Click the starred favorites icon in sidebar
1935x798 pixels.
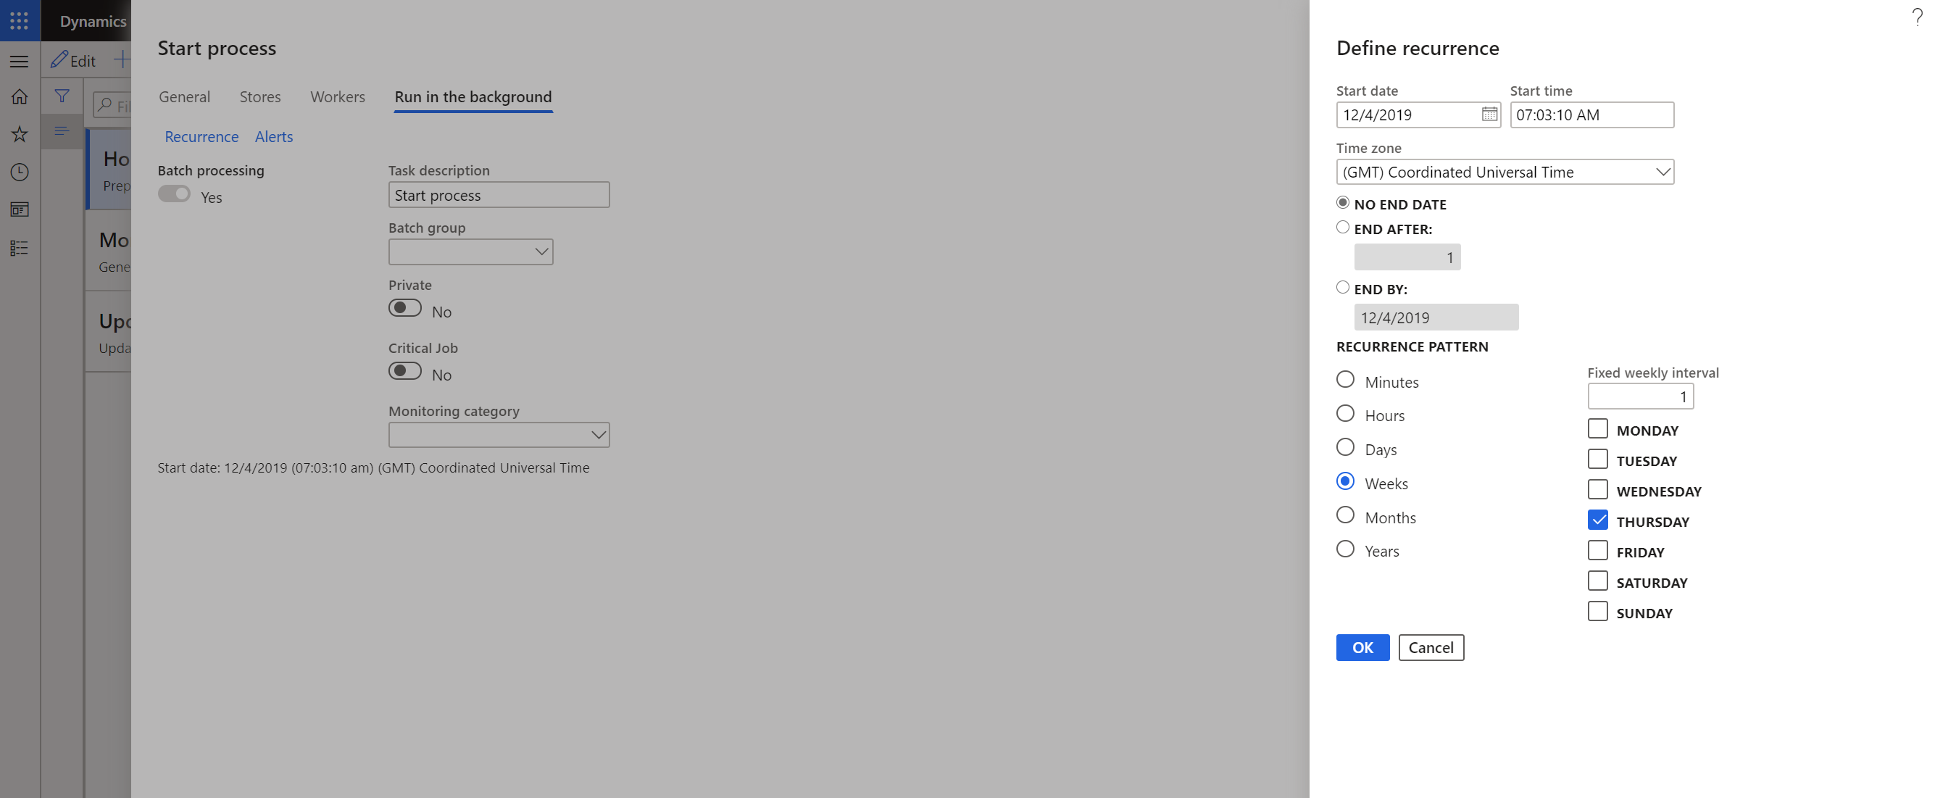point(20,133)
